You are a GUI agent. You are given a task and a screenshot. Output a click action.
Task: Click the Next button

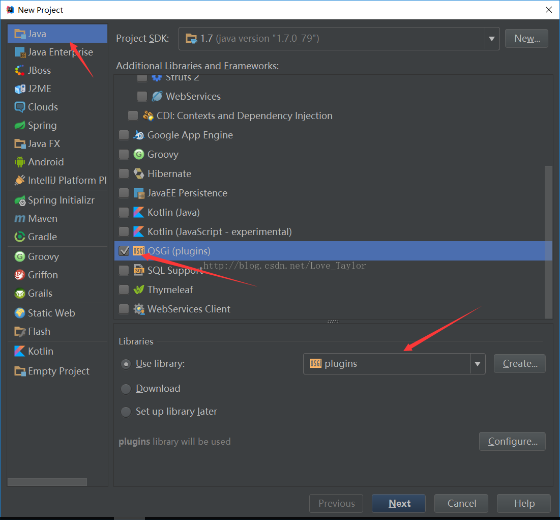tap(399, 504)
